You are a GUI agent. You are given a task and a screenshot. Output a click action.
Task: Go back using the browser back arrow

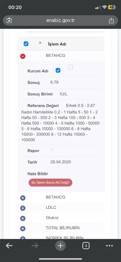coord(9,246)
